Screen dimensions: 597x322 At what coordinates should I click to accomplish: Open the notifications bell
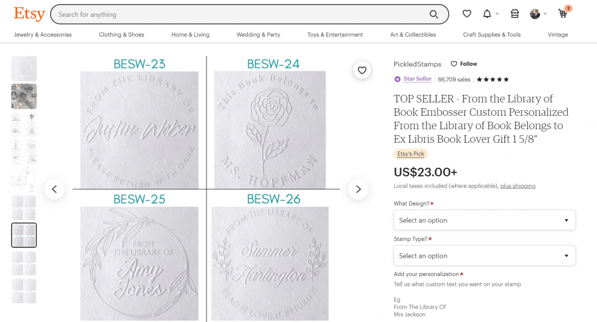(x=487, y=14)
